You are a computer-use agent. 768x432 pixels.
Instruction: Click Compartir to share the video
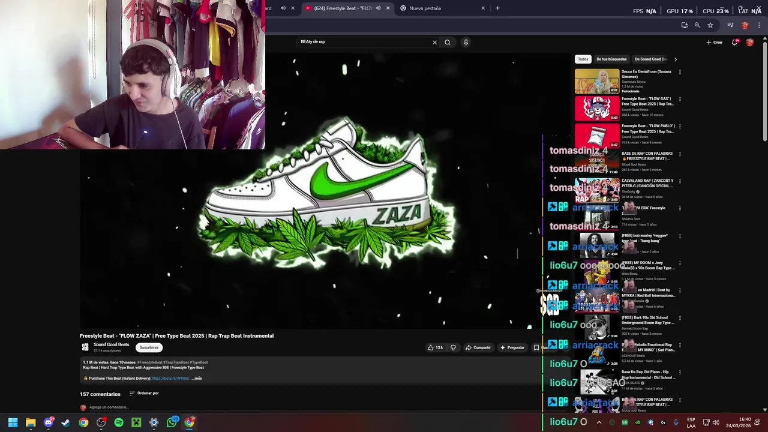point(478,347)
